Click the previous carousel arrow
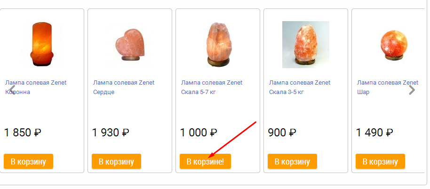 [12, 89]
